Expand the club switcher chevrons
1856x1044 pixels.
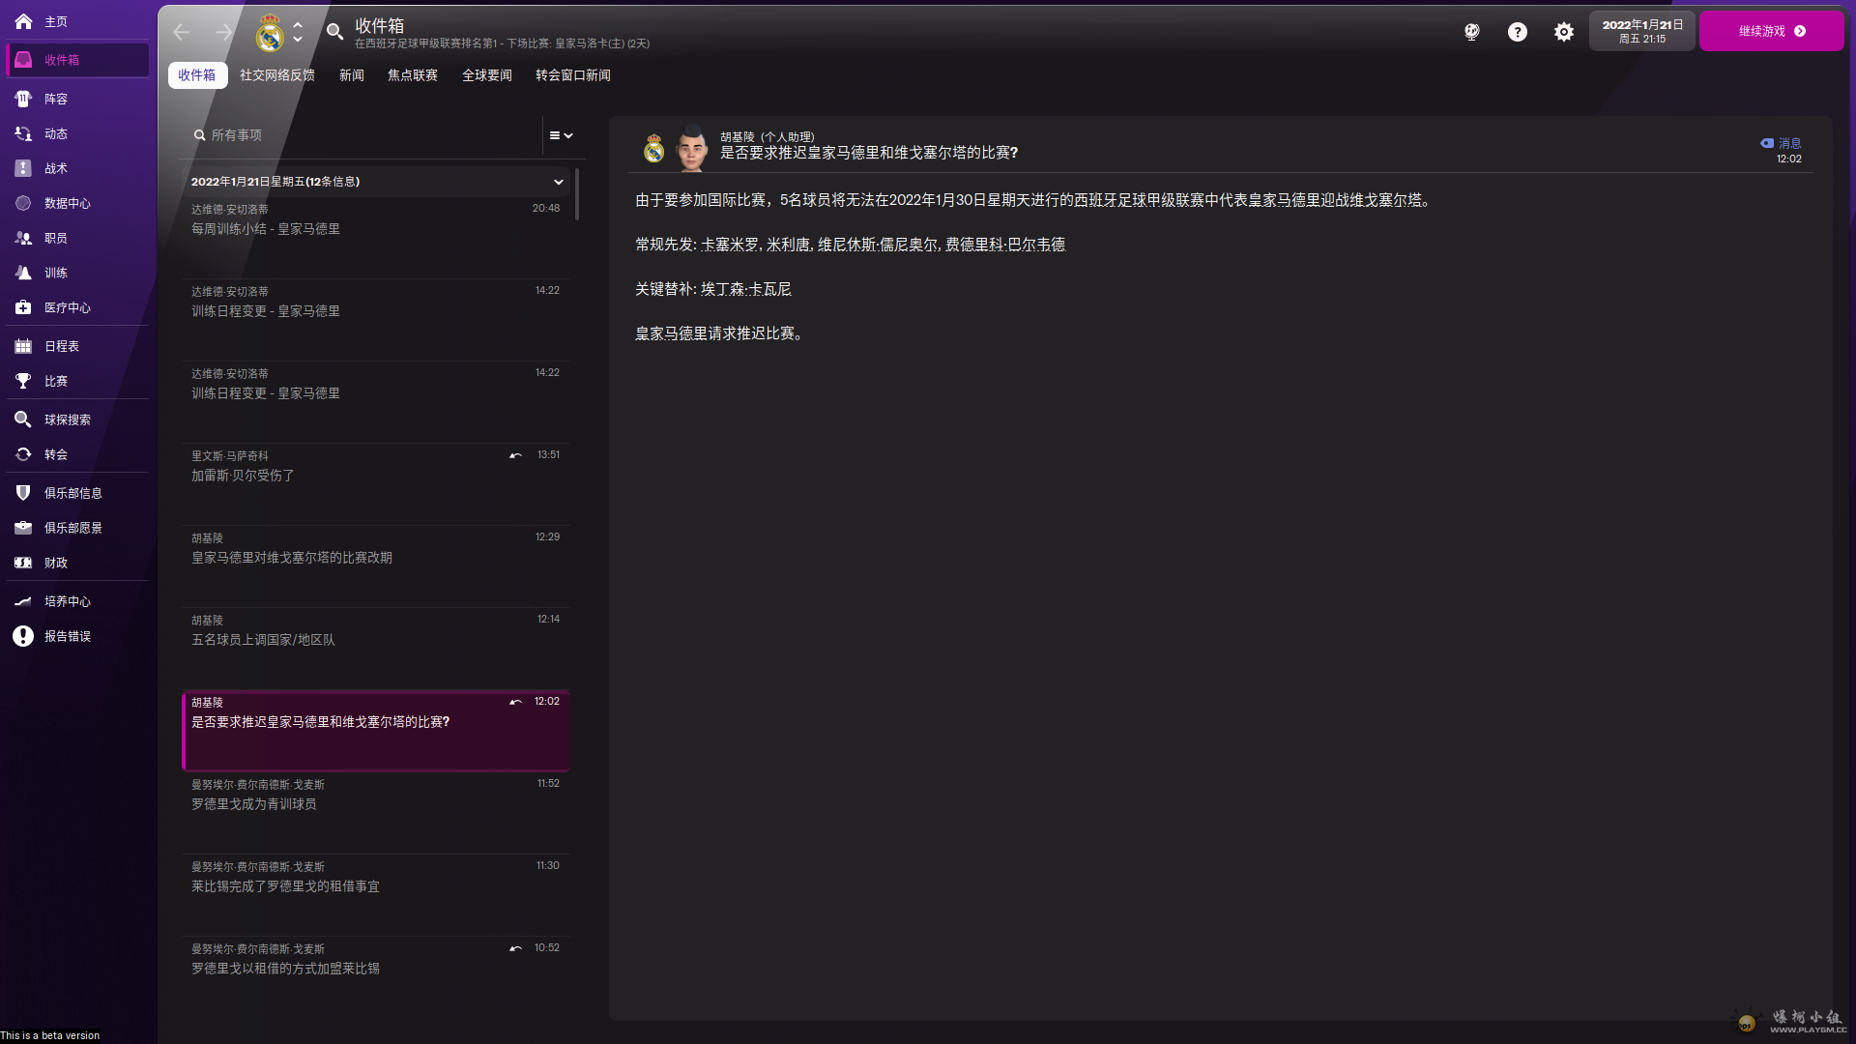pyautogui.click(x=298, y=32)
